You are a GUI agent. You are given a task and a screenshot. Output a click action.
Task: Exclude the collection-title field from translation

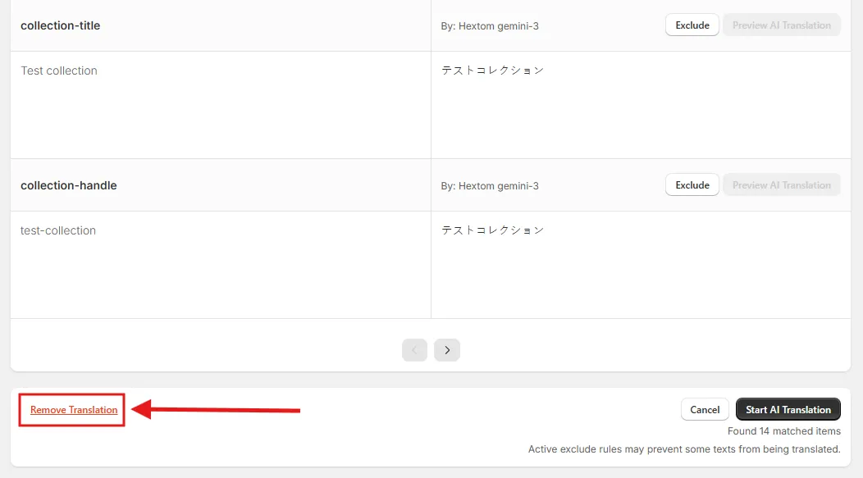point(692,25)
